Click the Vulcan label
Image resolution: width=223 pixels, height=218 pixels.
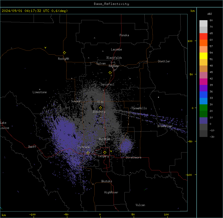[x=140, y=205]
